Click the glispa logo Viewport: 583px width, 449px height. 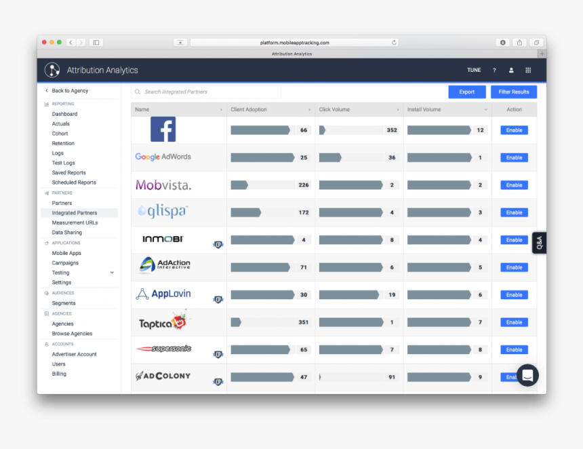163,211
